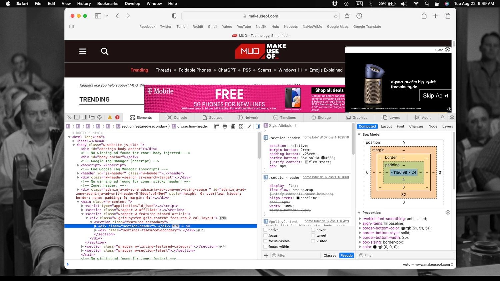Image resolution: width=500 pixels, height=281 pixels.
Task: Dock Web Inspector to the right side
Action: coord(84,117)
